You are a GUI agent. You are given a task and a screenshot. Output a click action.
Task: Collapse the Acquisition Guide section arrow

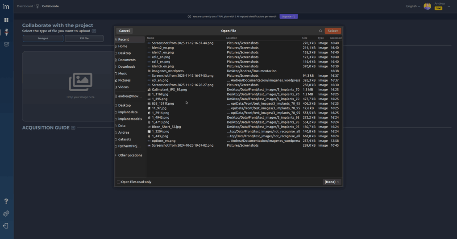click(73, 128)
